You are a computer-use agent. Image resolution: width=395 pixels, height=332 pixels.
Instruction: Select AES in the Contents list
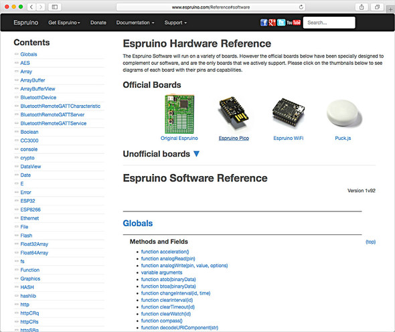(25, 63)
